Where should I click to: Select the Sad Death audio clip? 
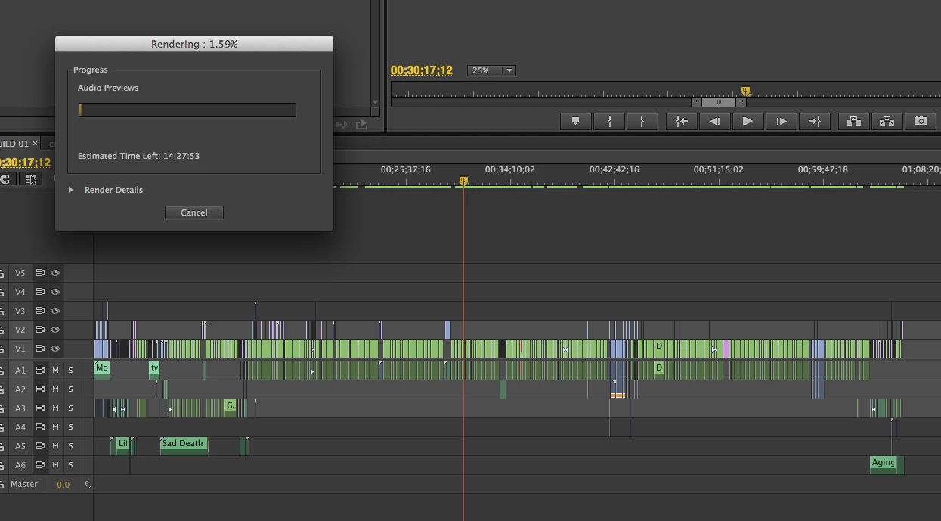pos(184,446)
